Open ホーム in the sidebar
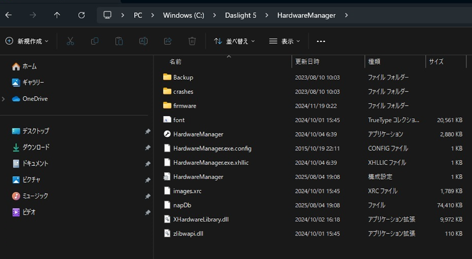 [29, 66]
